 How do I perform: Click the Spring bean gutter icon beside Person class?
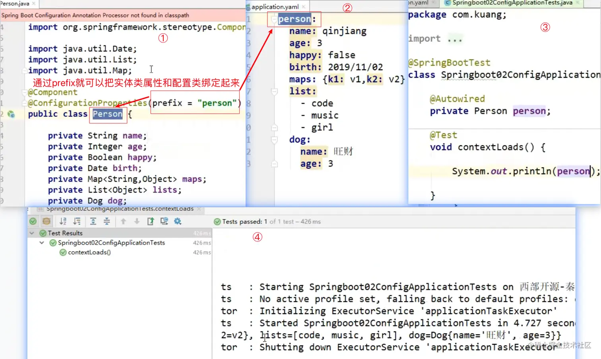coord(11,114)
